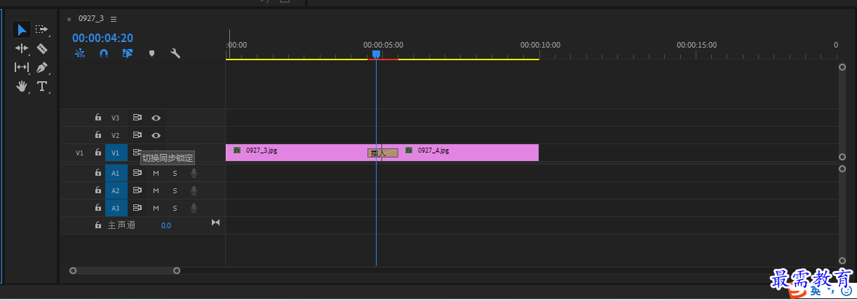857x301 pixels.
Task: Select the Hand tool
Action: pyautogui.click(x=22, y=86)
